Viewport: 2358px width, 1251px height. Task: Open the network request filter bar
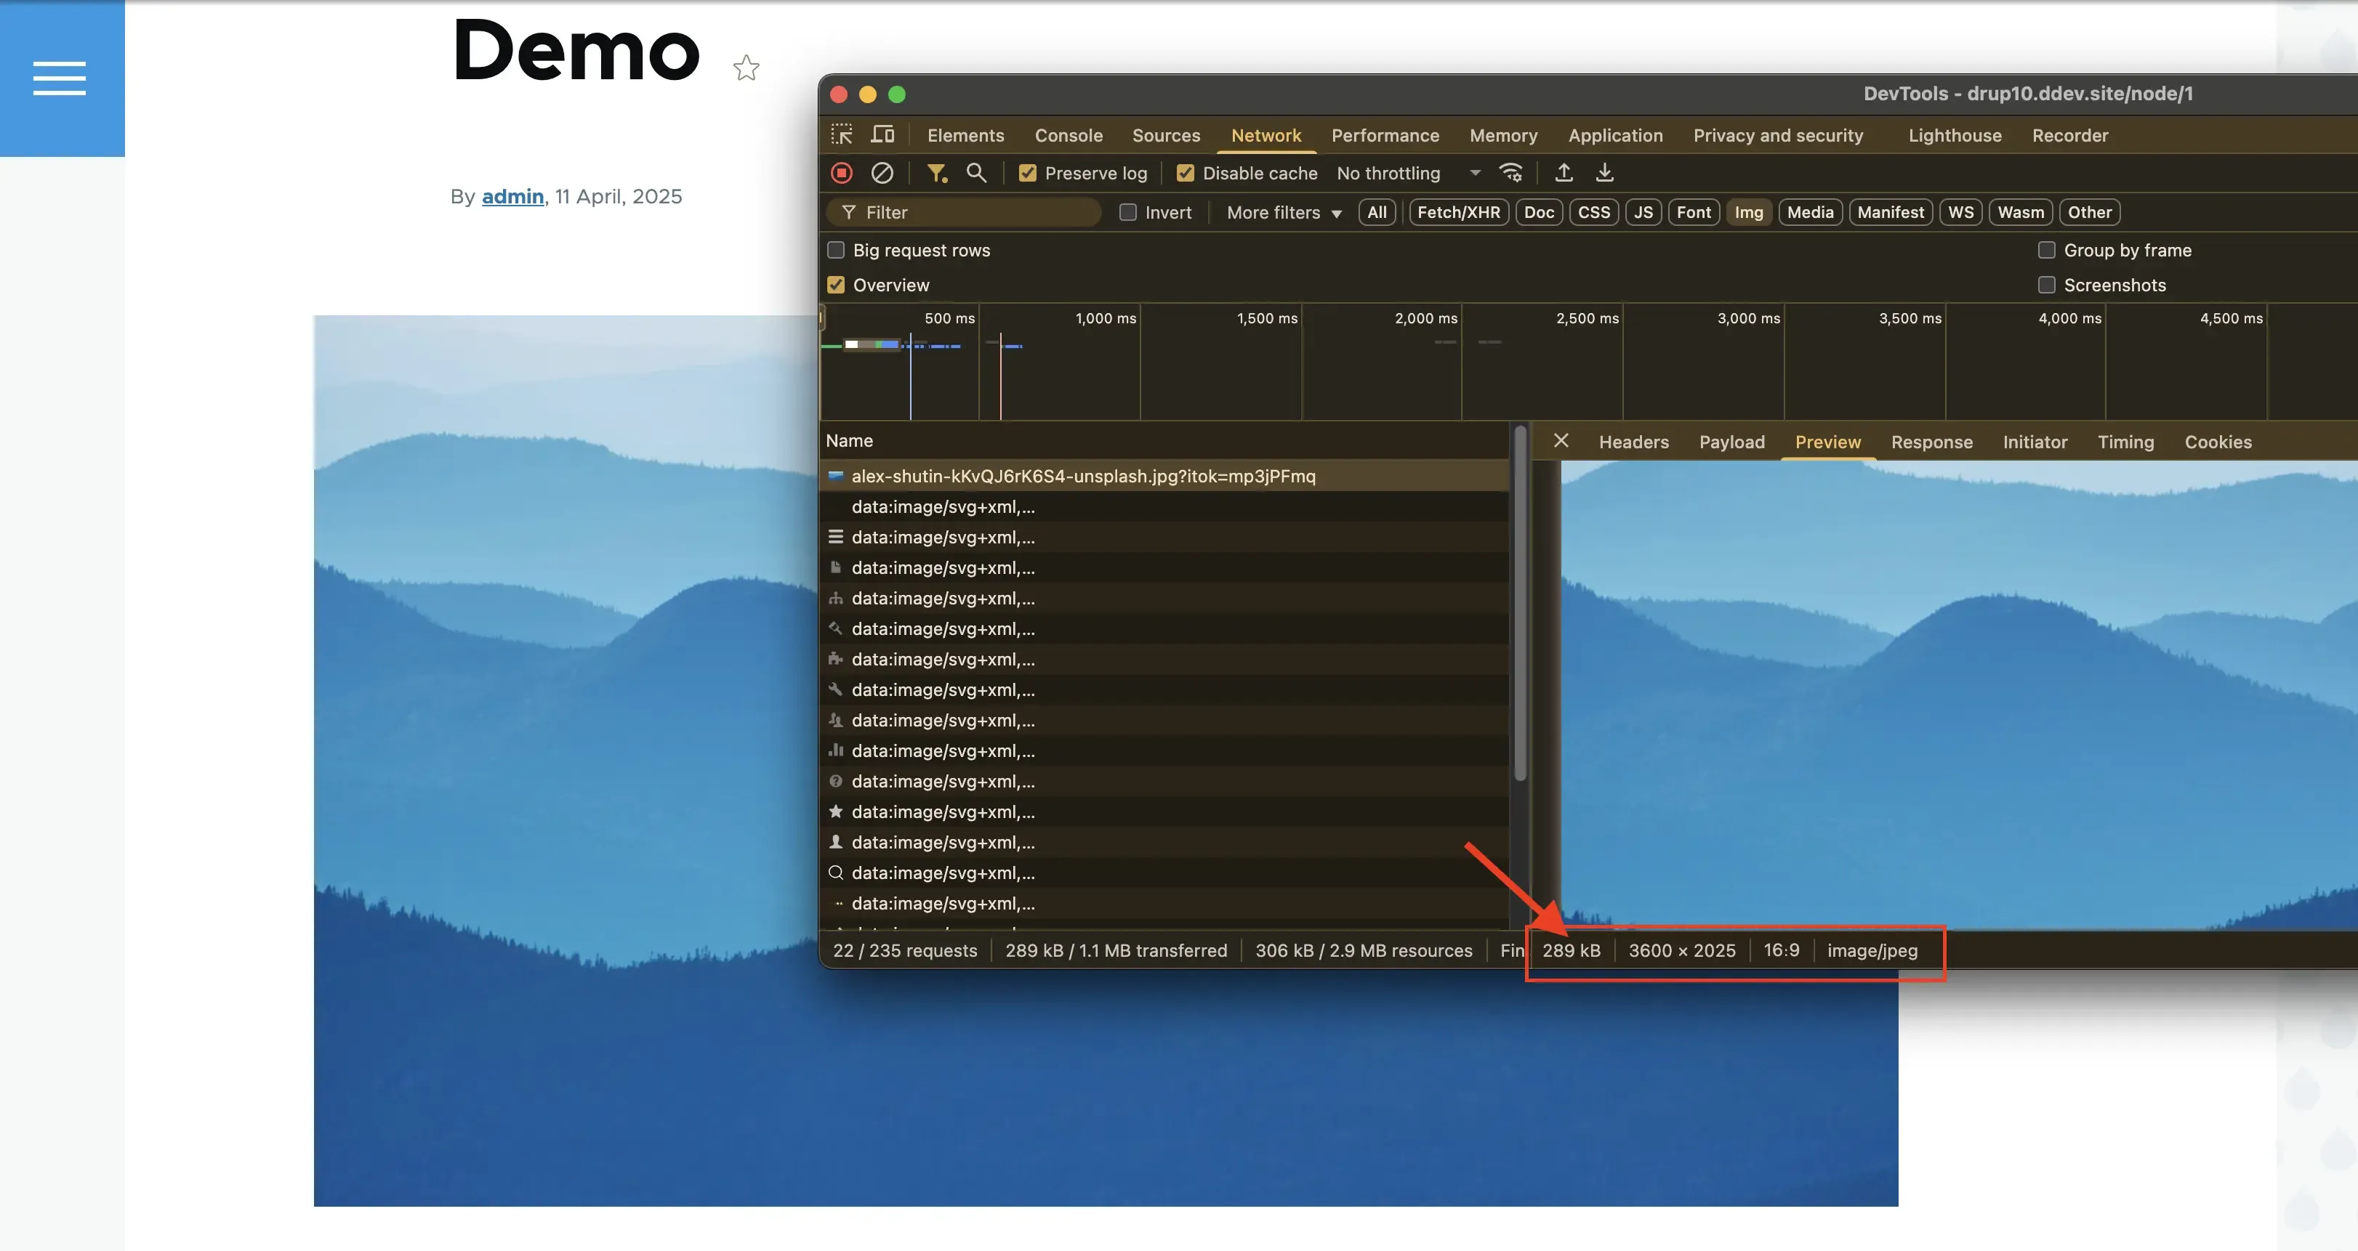tap(936, 173)
